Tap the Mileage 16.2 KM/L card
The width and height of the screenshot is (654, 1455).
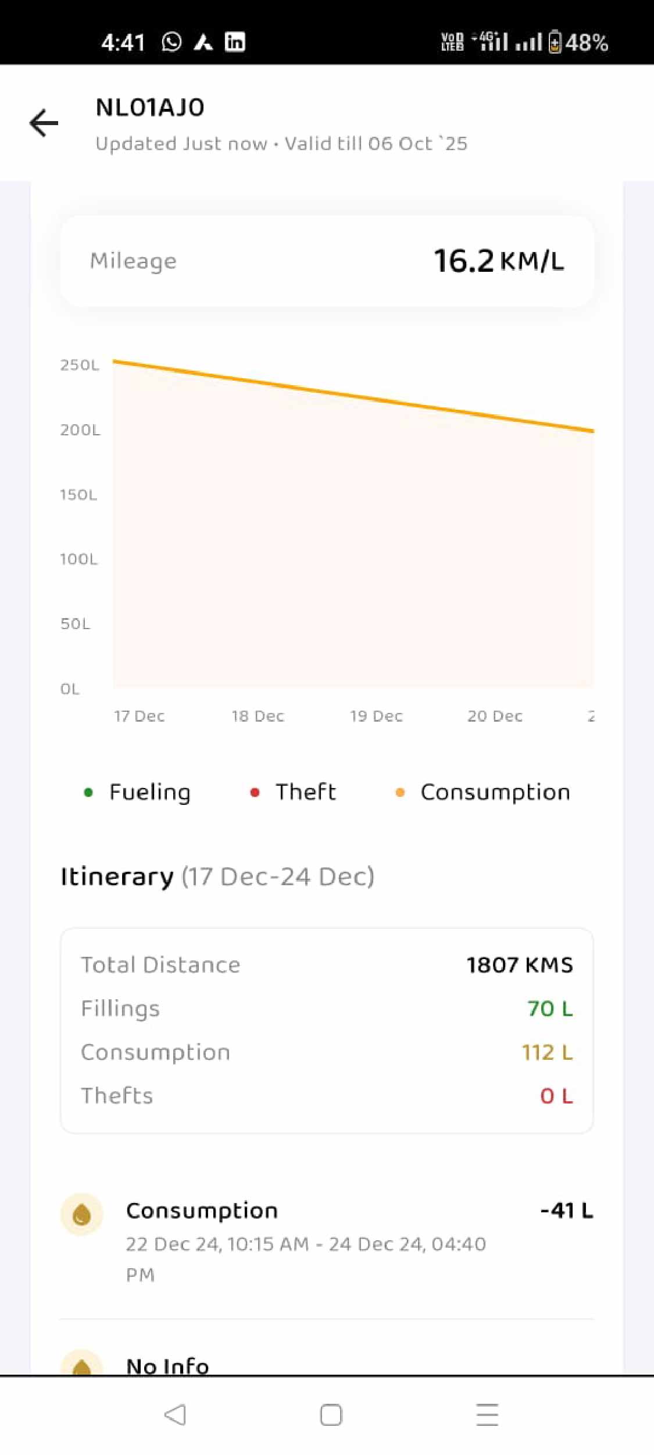click(327, 261)
